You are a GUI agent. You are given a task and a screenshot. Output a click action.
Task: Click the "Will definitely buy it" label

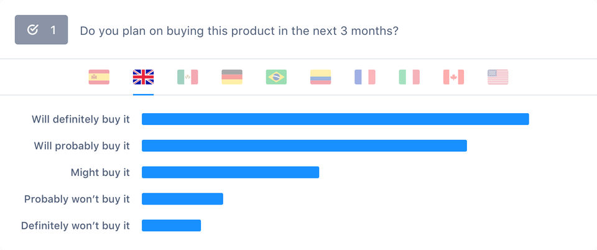[81, 119]
